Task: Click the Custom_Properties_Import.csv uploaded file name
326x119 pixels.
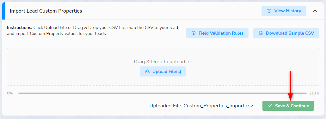Action: click(218, 106)
